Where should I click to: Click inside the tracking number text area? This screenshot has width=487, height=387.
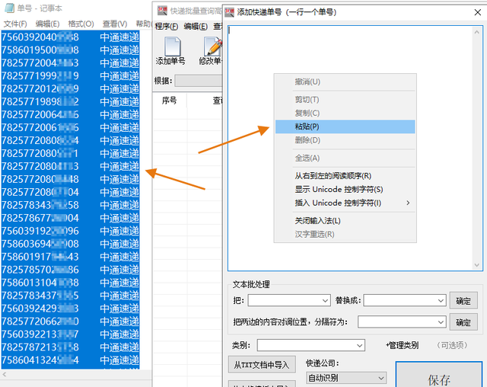pos(350,149)
